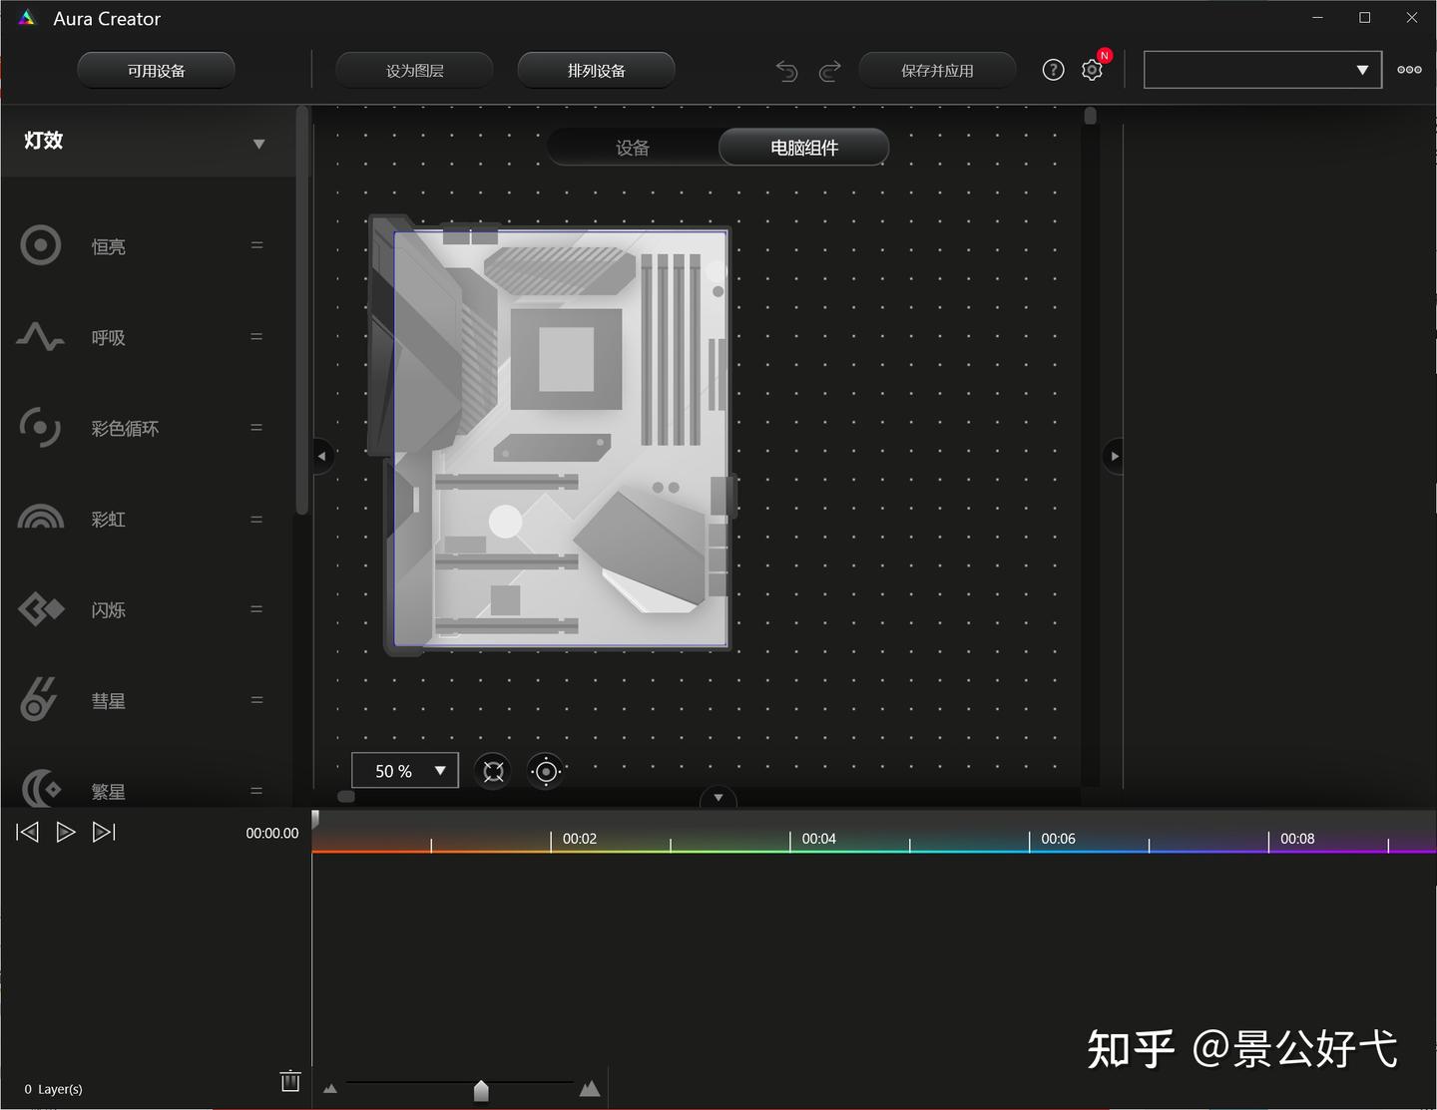
Task: Open the 50% zoom level dropdown
Action: pos(404,770)
